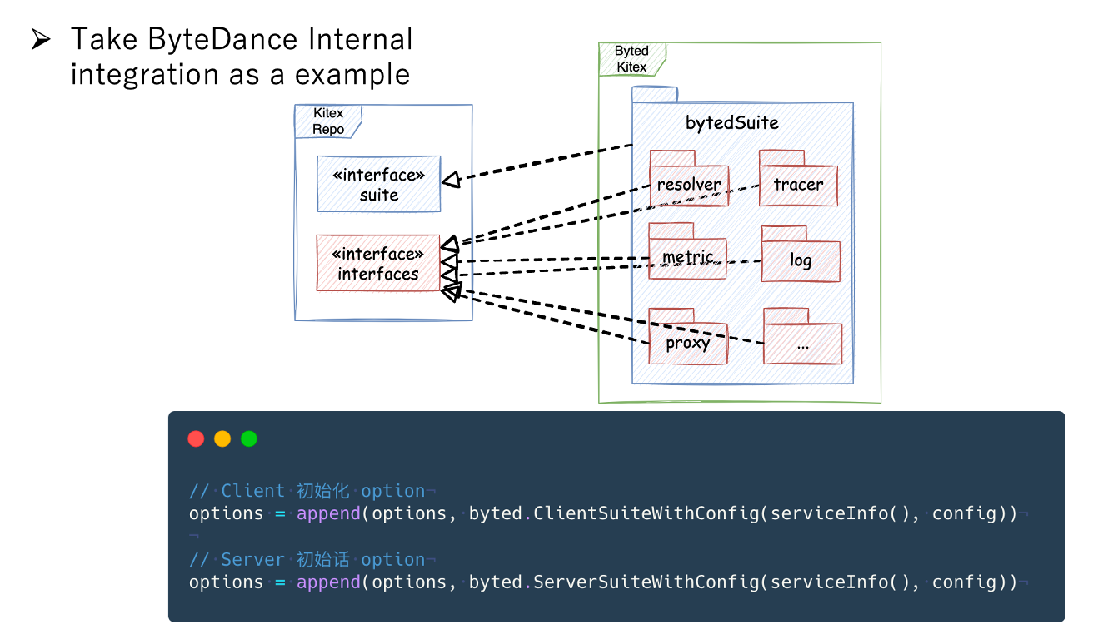Select the «interface» interfaces box

(378, 263)
